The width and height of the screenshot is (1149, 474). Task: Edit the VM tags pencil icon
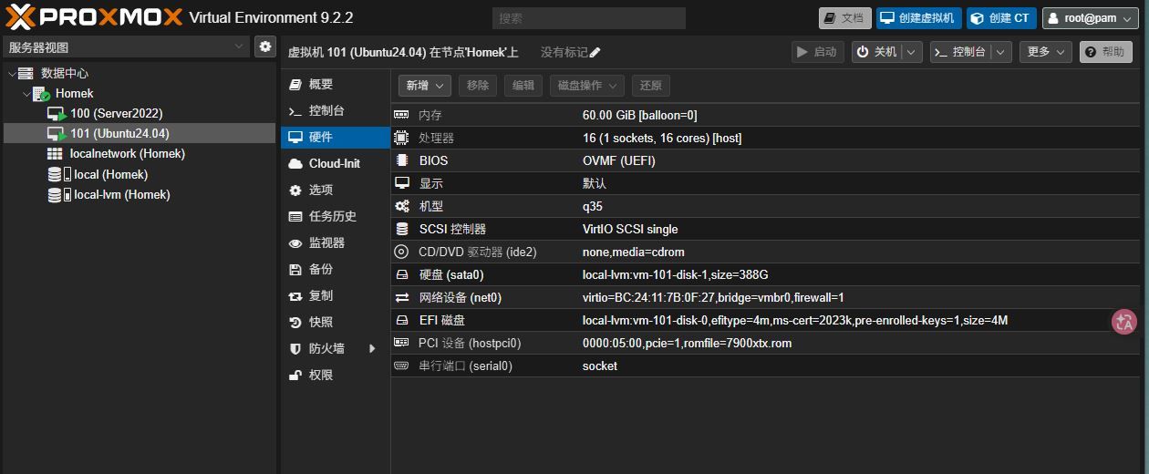point(595,53)
